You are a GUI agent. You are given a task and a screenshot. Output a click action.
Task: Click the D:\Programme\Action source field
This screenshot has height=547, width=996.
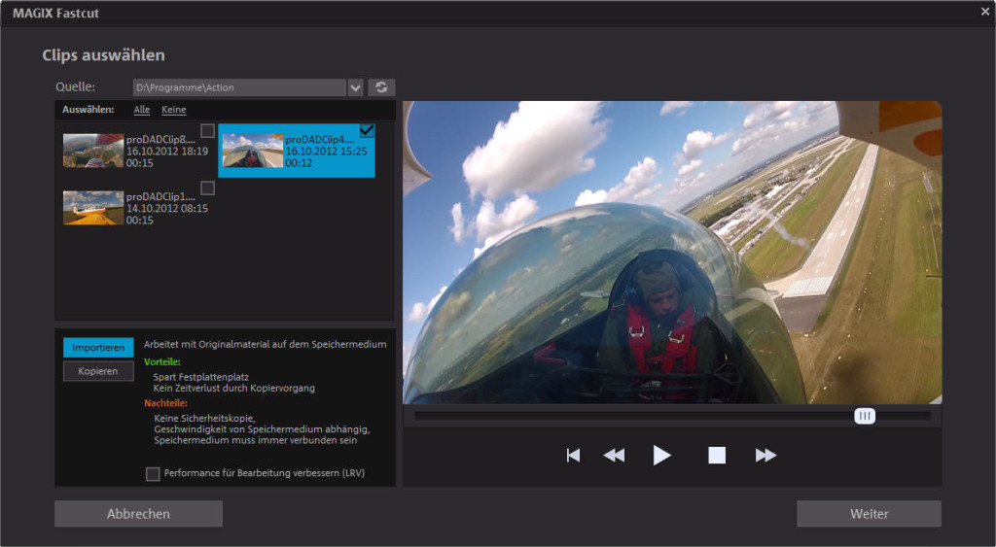point(239,87)
